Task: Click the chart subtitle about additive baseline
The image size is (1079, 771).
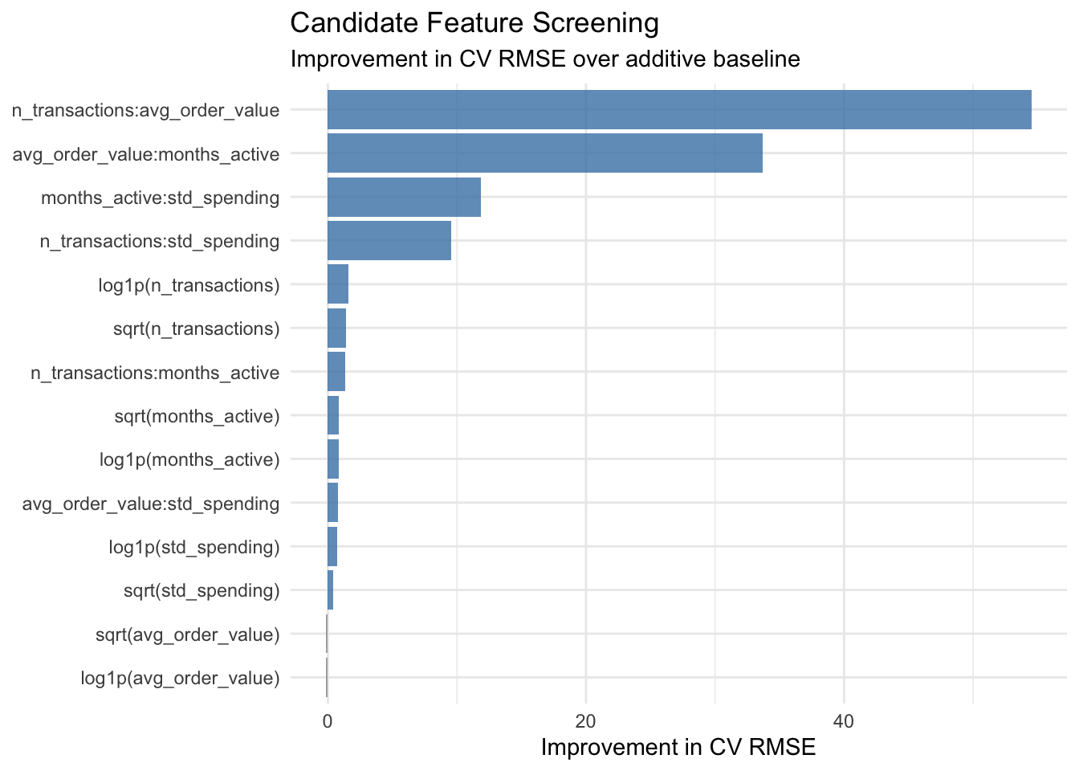Action: [x=544, y=59]
